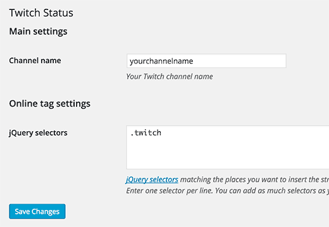
Task: Click the Online tag settings heading
Action: click(50, 104)
